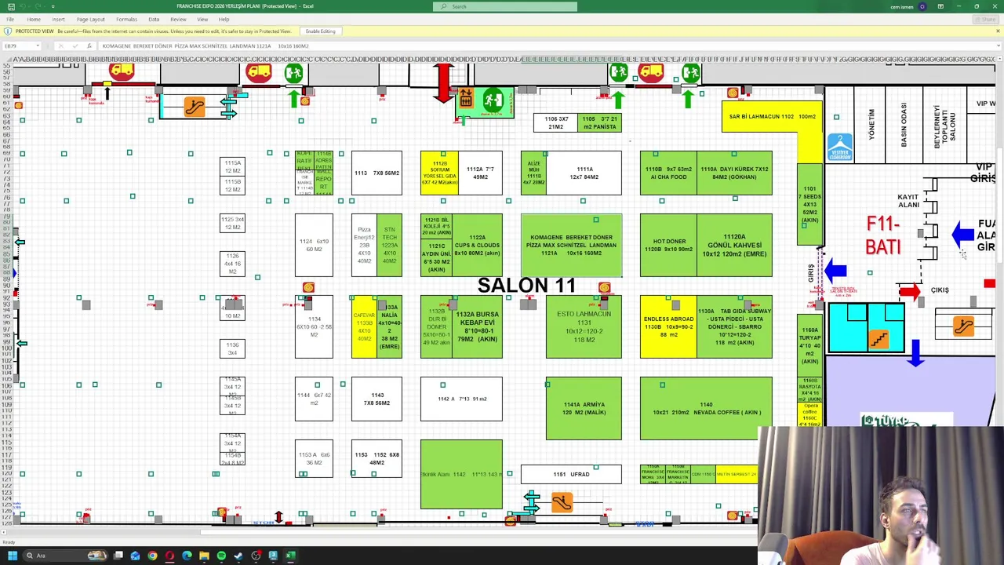Switch to Excel taskbar icon
This screenshot has width=1004, height=565.
tap(290, 556)
